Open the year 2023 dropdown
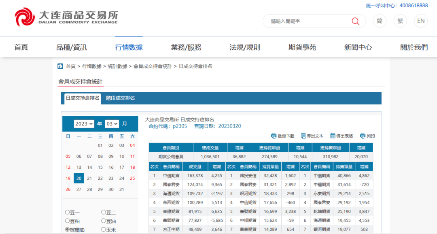Image resolution: width=437 pixels, height=234 pixels. [84, 124]
